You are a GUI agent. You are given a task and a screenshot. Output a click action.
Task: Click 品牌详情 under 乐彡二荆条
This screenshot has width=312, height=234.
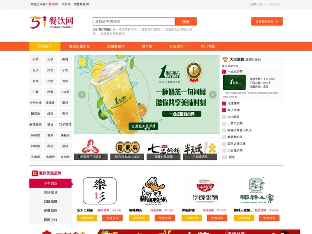coord(87,218)
